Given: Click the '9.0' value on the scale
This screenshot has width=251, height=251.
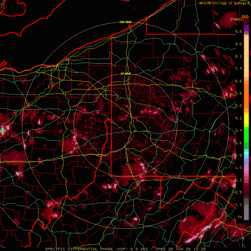Looking at the screenshot, I should click(238, 44).
